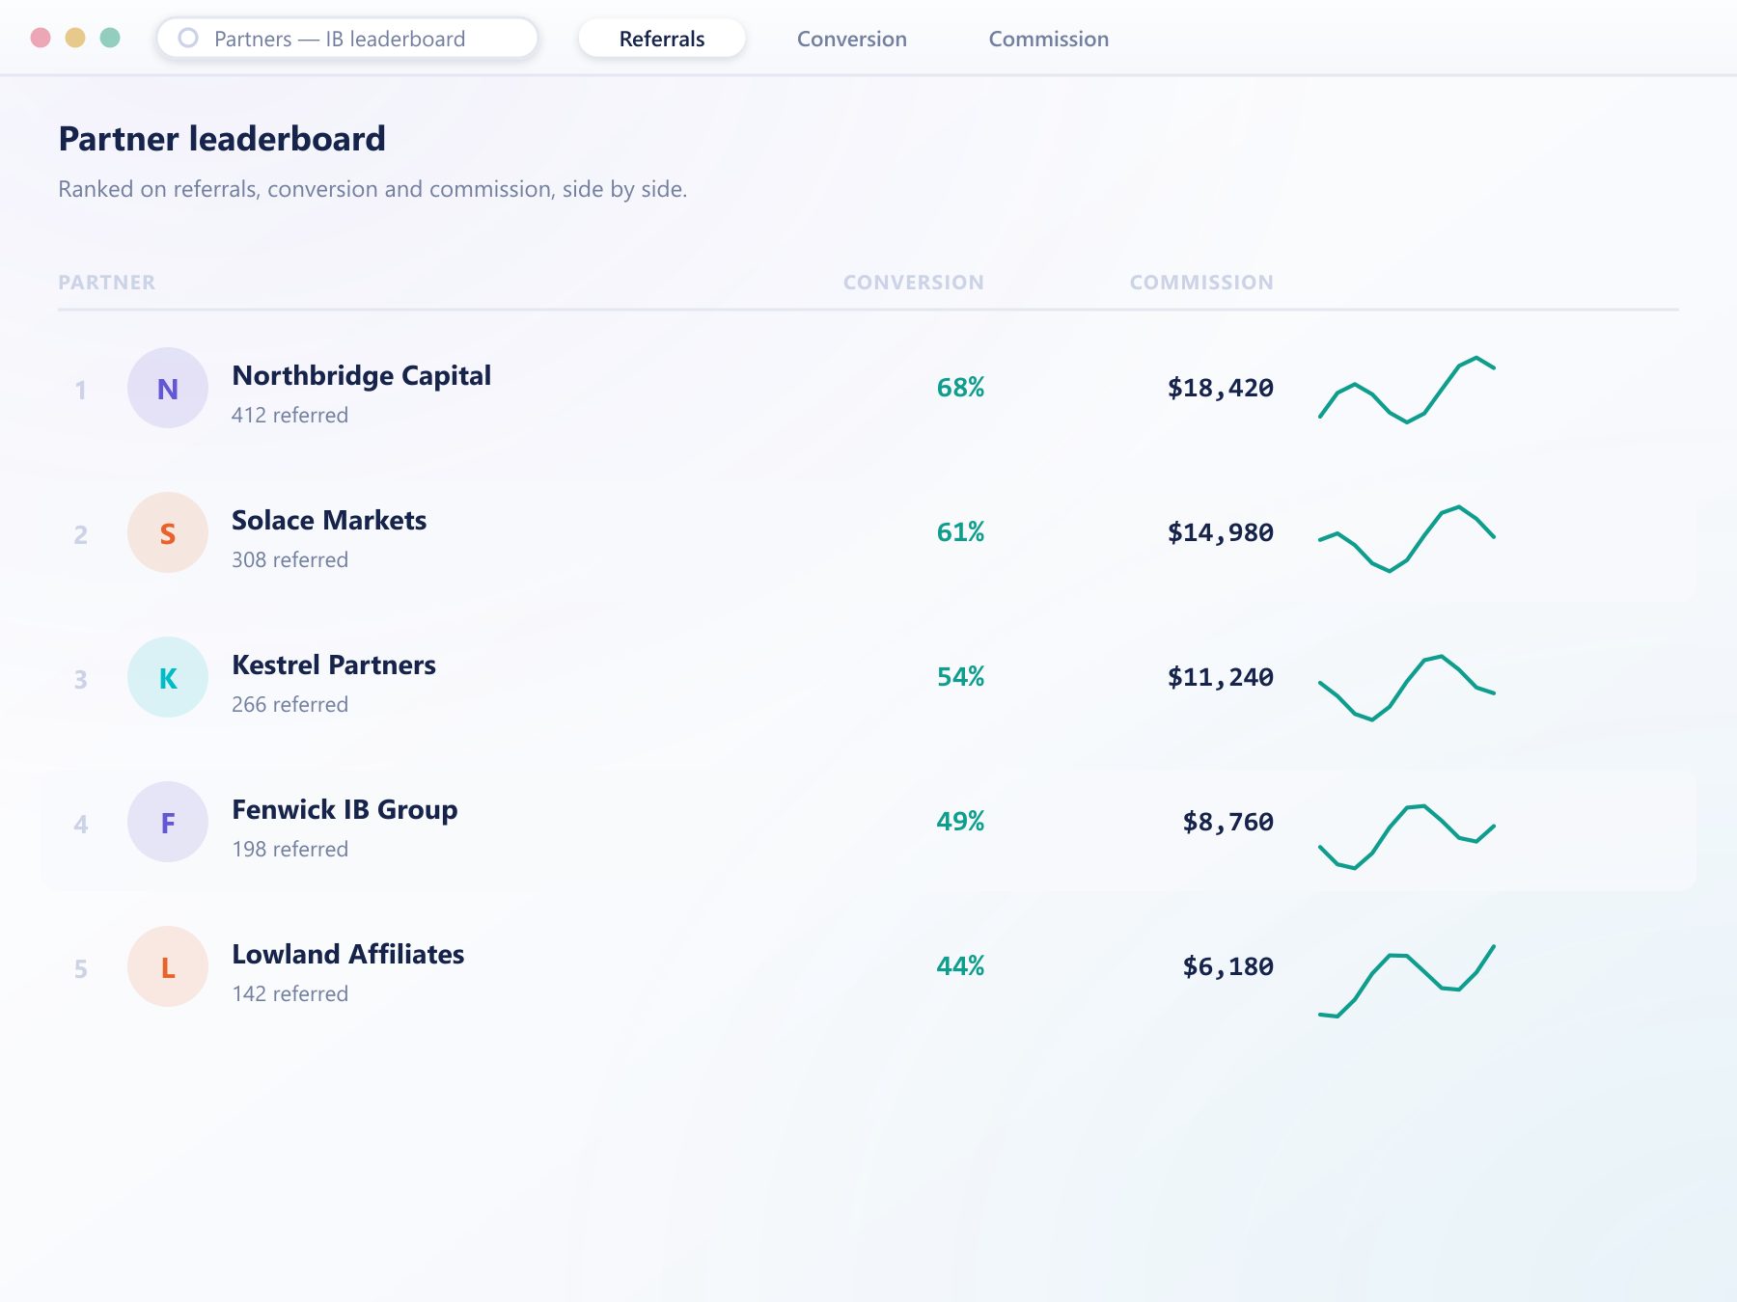
Task: Switch to the Referrals tab
Action: click(662, 39)
